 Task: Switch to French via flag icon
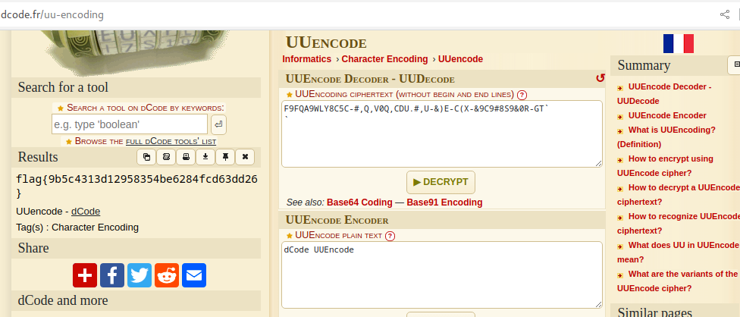click(678, 43)
